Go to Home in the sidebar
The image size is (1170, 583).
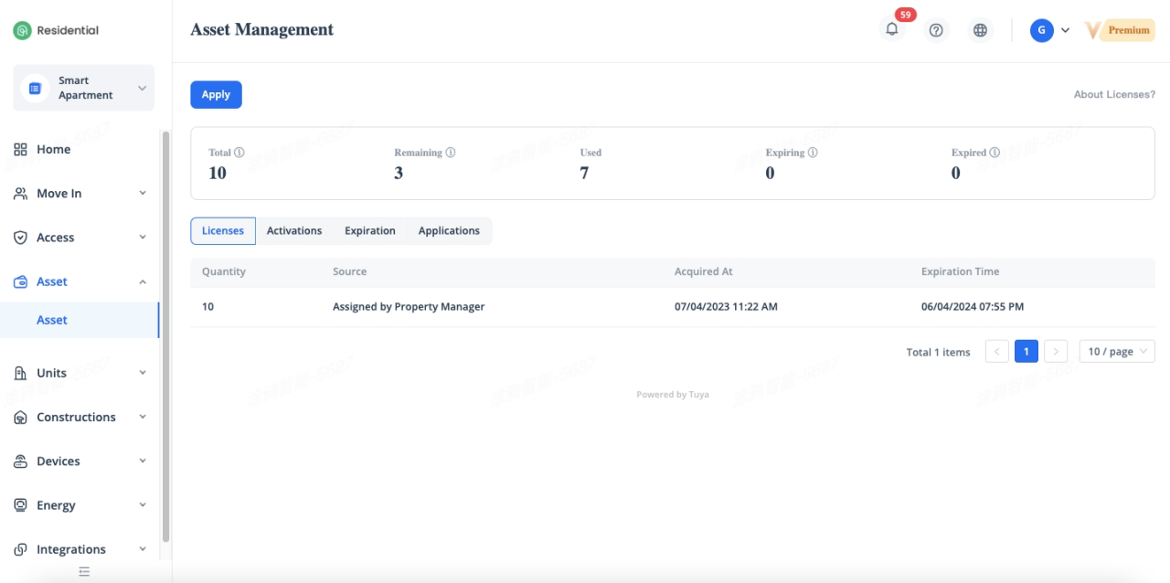[53, 150]
